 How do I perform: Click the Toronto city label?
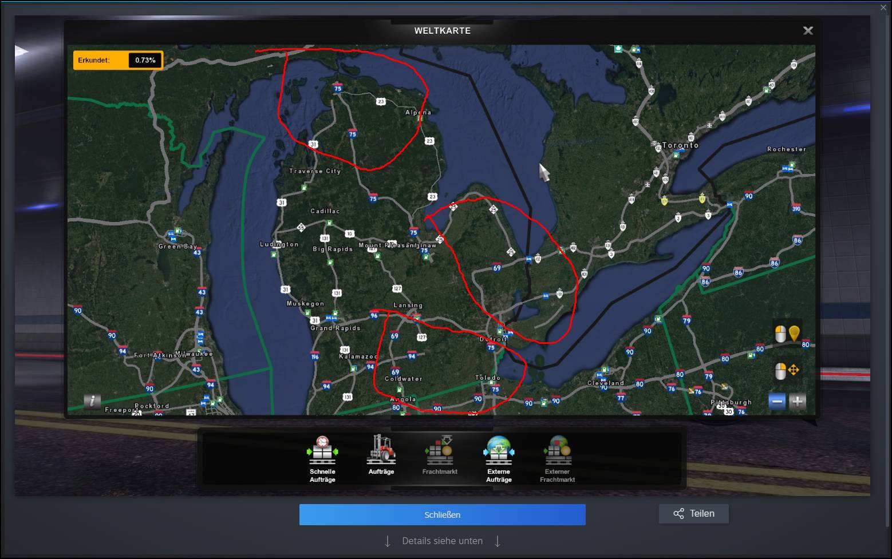[x=680, y=145]
